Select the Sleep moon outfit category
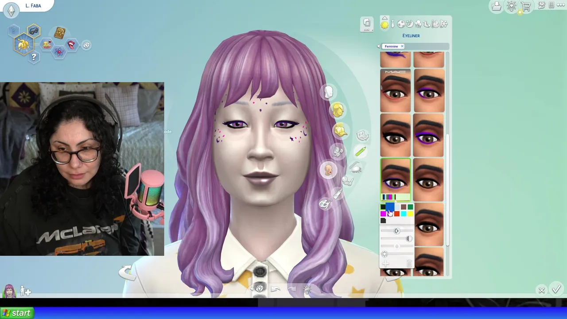This screenshot has width=567, height=319. (x=409, y=24)
